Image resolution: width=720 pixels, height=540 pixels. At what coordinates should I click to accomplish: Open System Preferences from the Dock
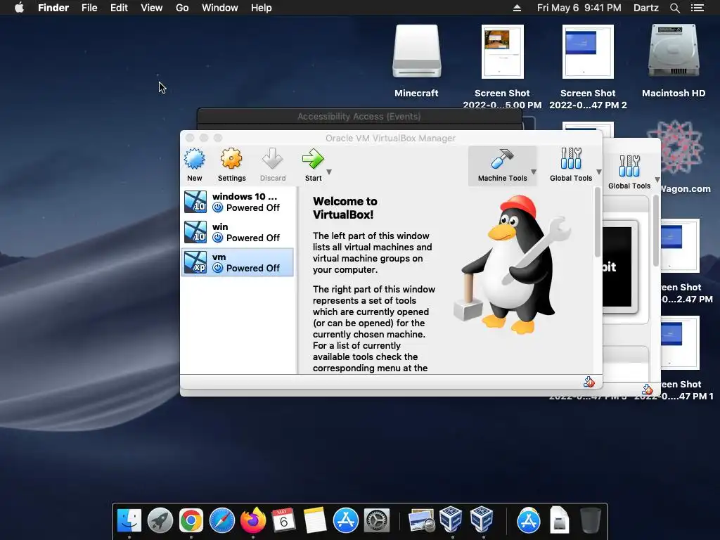[377, 521]
